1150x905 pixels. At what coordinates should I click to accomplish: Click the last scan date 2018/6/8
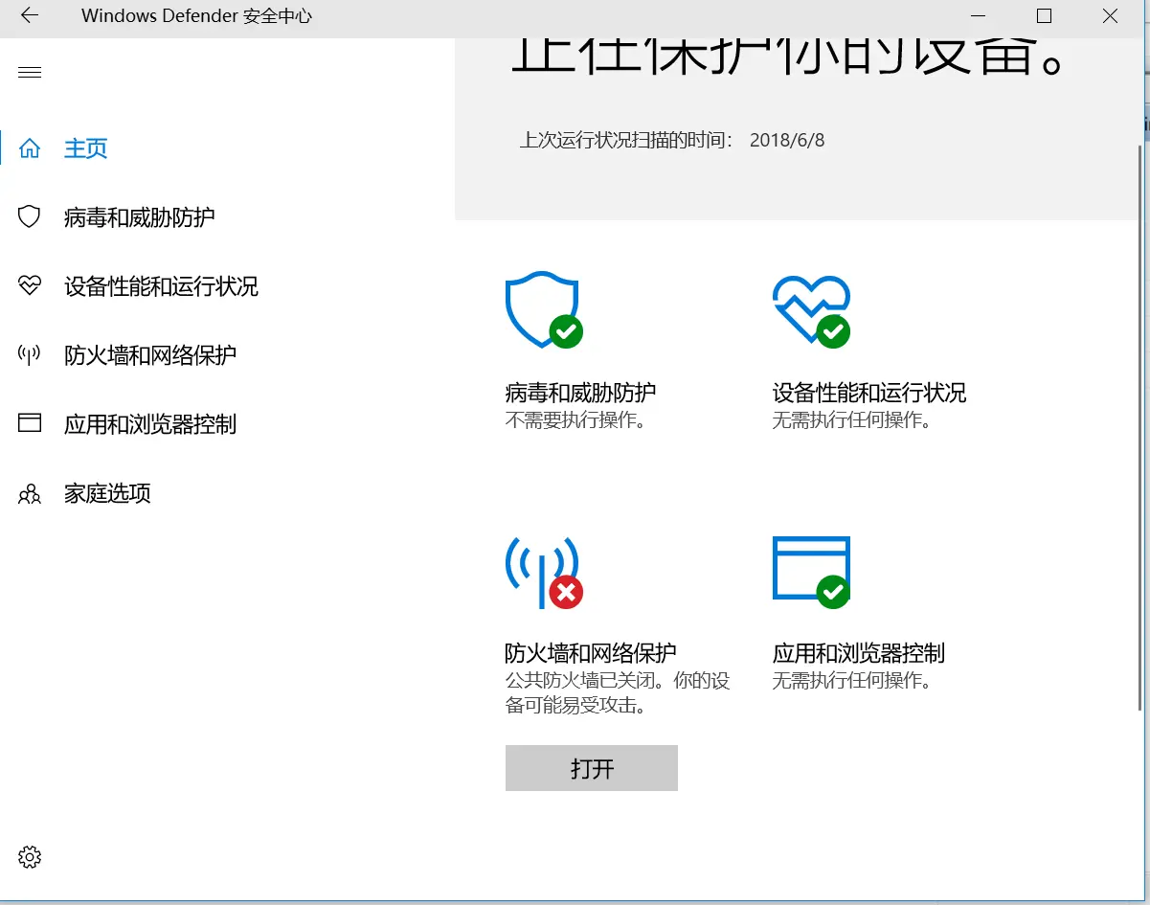(787, 141)
